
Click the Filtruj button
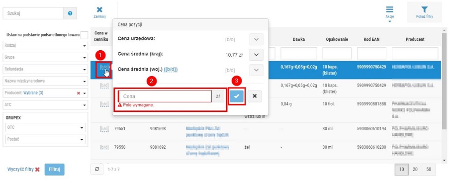pos(54,170)
